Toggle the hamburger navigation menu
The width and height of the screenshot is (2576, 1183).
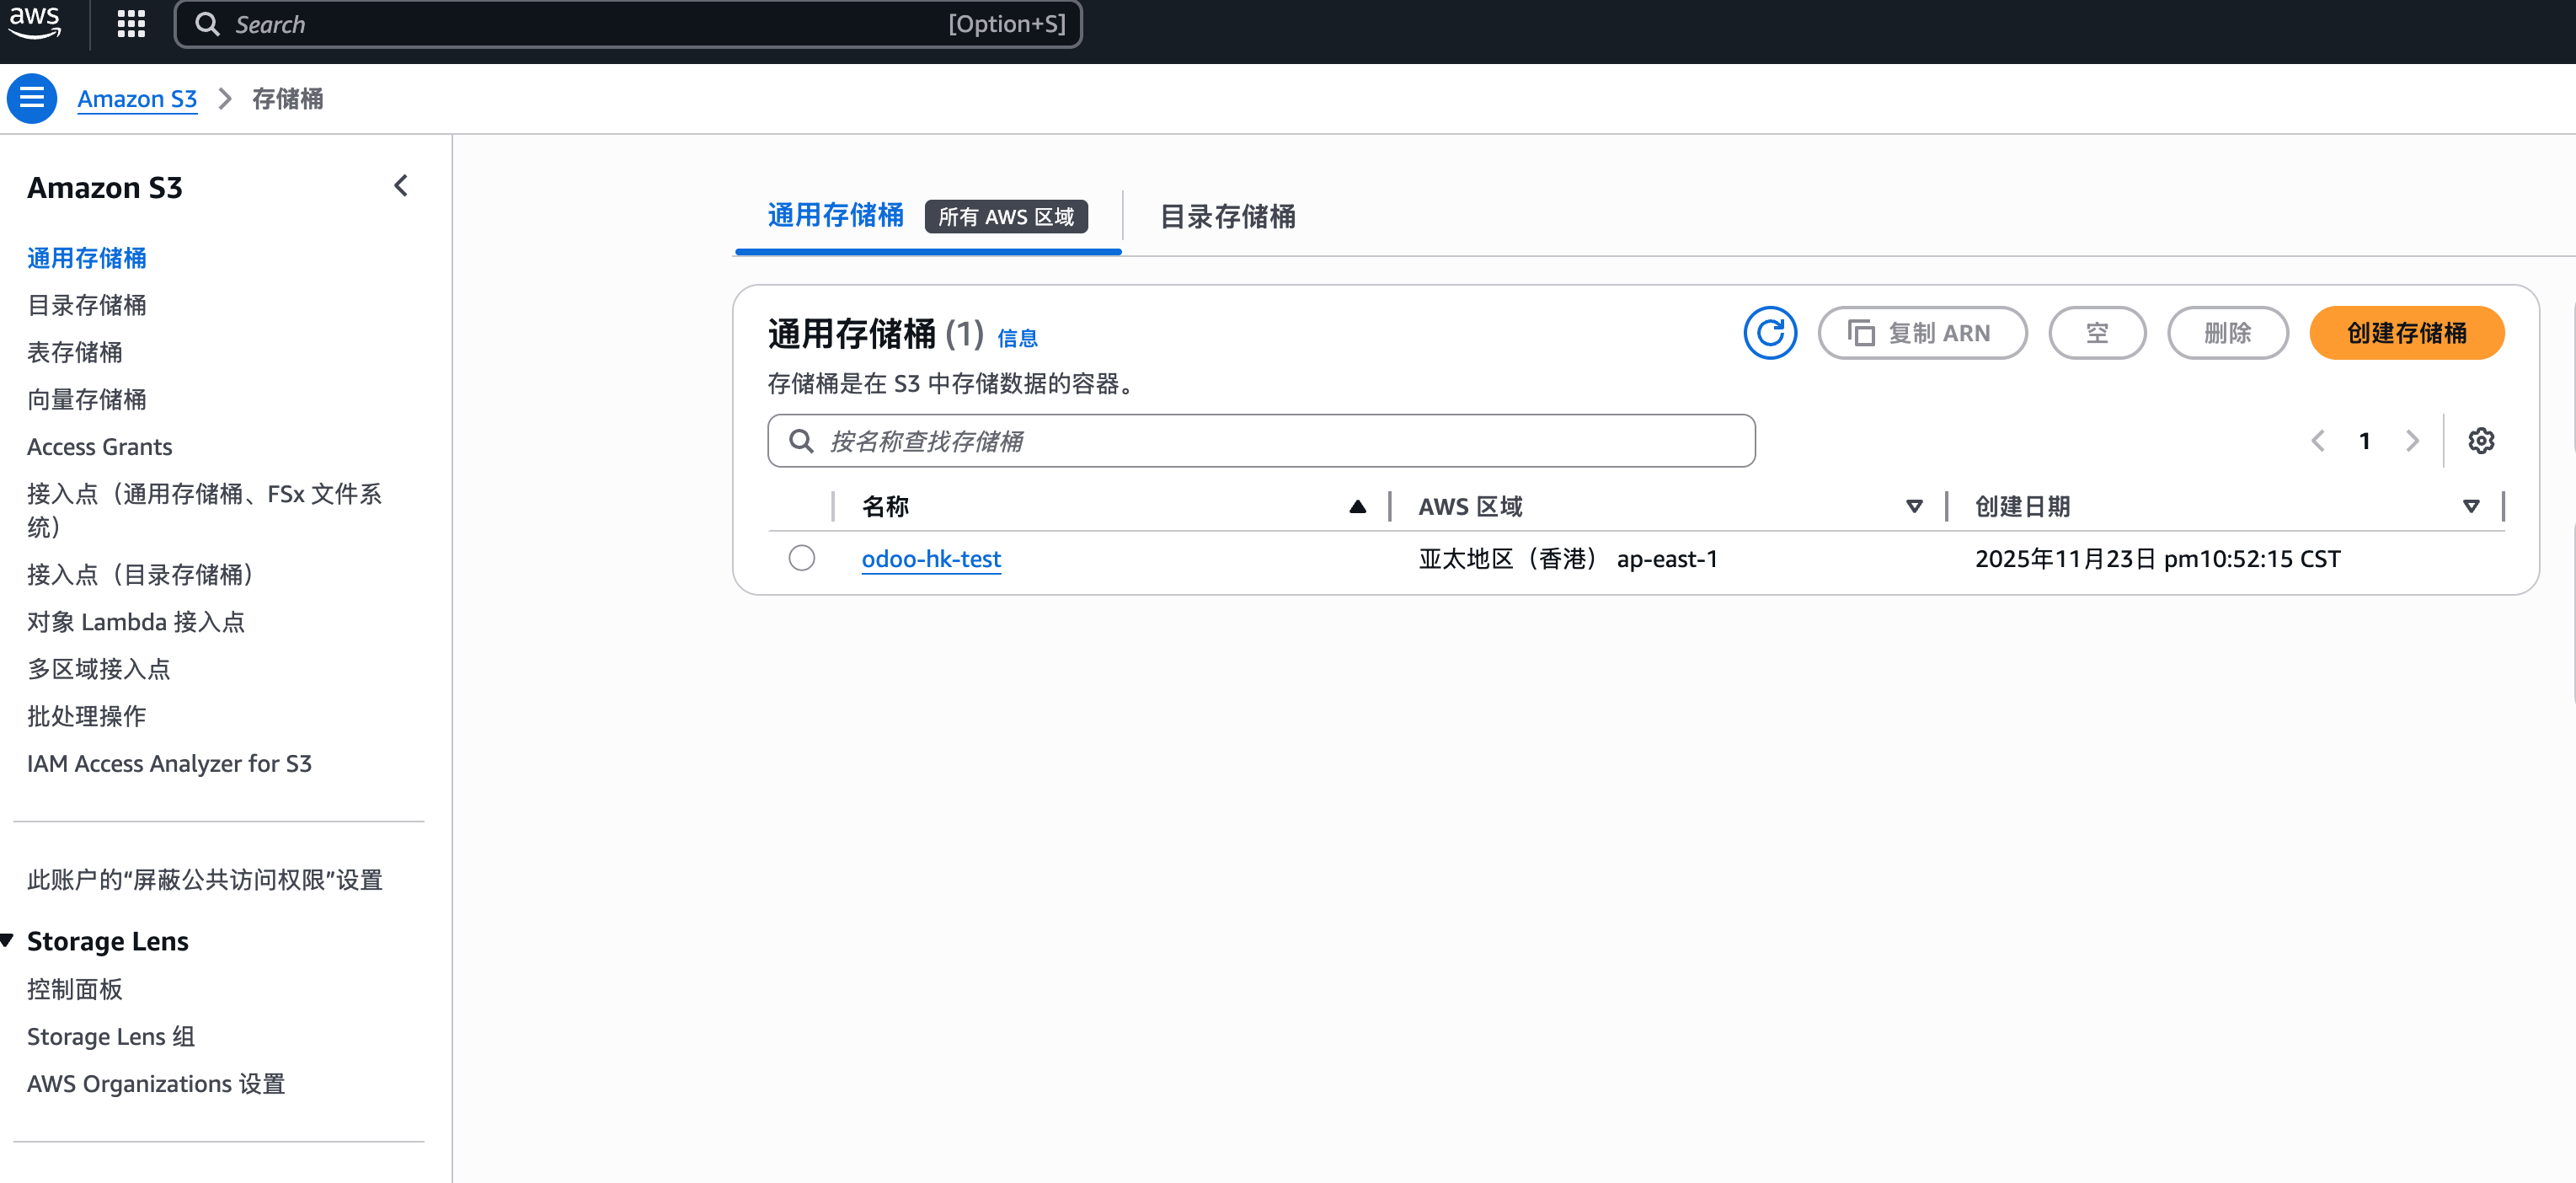tap(32, 98)
